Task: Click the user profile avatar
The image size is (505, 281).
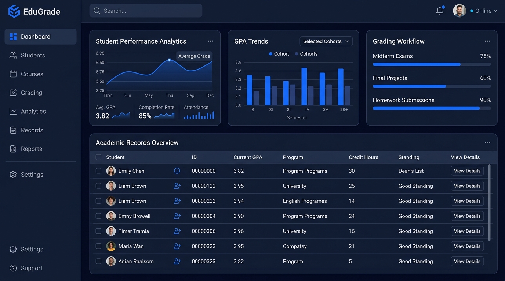Action: click(459, 11)
